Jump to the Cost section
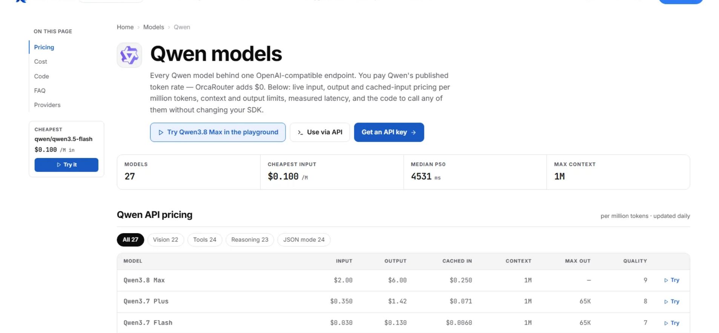Viewport: 719px width, 333px height. tap(41, 61)
